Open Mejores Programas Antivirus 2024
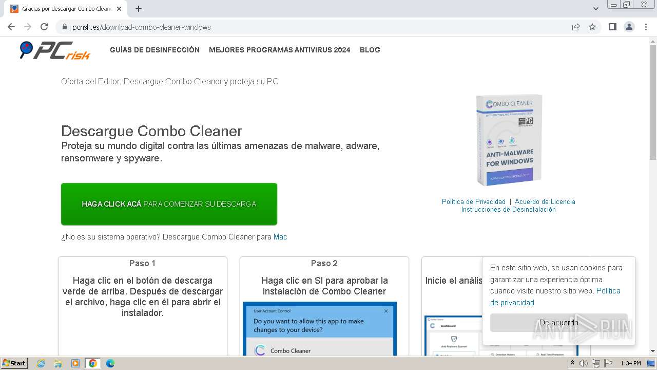Screen dimensions: 657x370 click(279, 50)
